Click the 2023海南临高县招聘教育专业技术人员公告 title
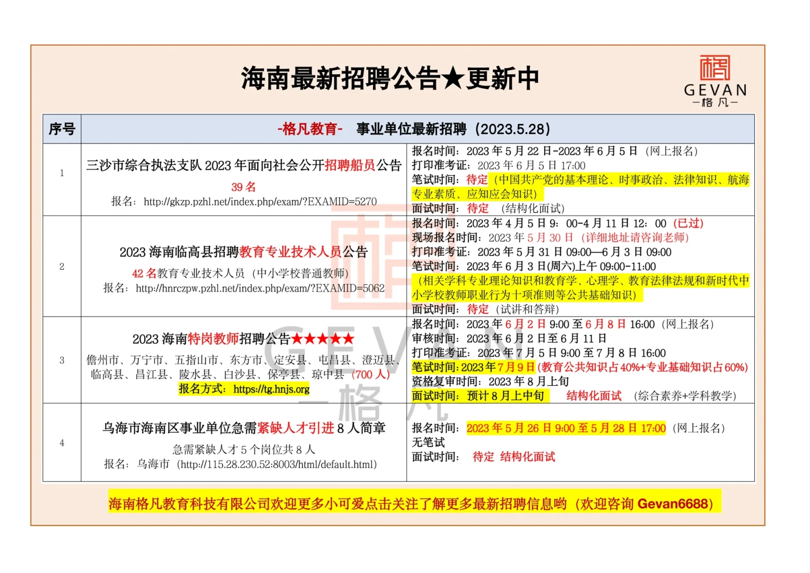810x573 pixels. (x=243, y=251)
